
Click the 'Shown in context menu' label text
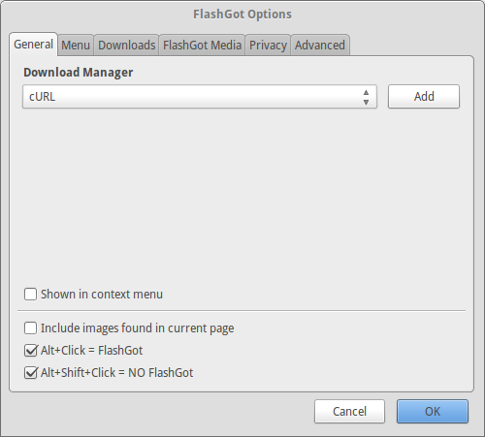pyautogui.click(x=102, y=295)
